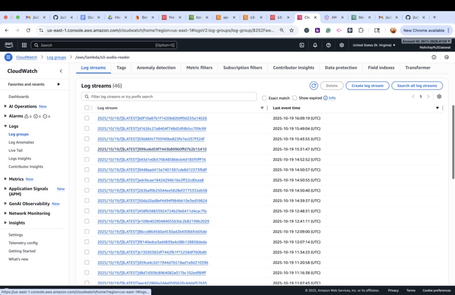This screenshot has width=455, height=295.
Task: Toggle the blue hamburger navigation menu
Action: [x=8, y=57]
